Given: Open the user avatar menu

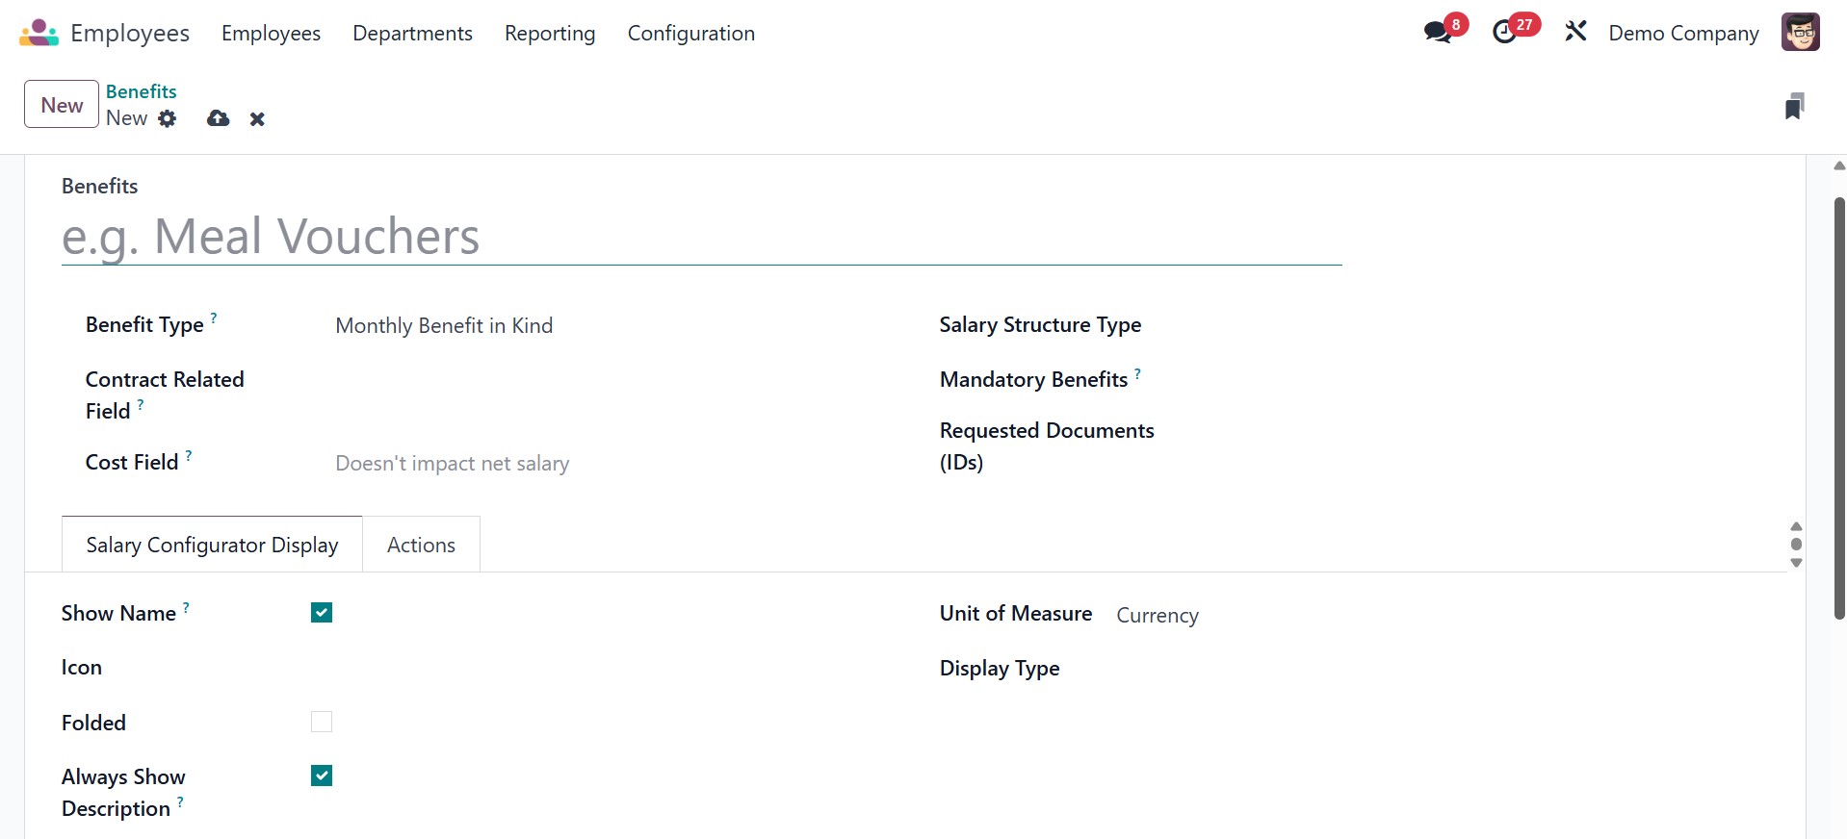Looking at the screenshot, I should pyautogui.click(x=1799, y=33).
